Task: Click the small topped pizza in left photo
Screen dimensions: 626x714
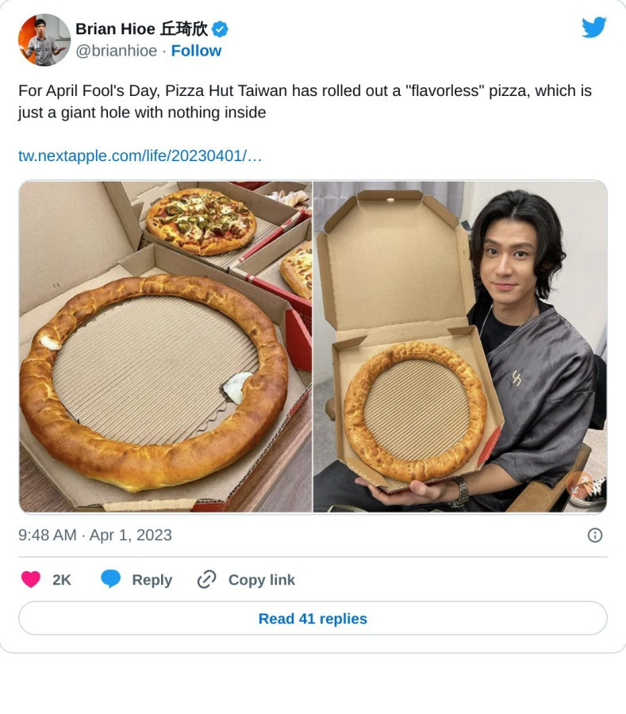Action: click(x=201, y=220)
